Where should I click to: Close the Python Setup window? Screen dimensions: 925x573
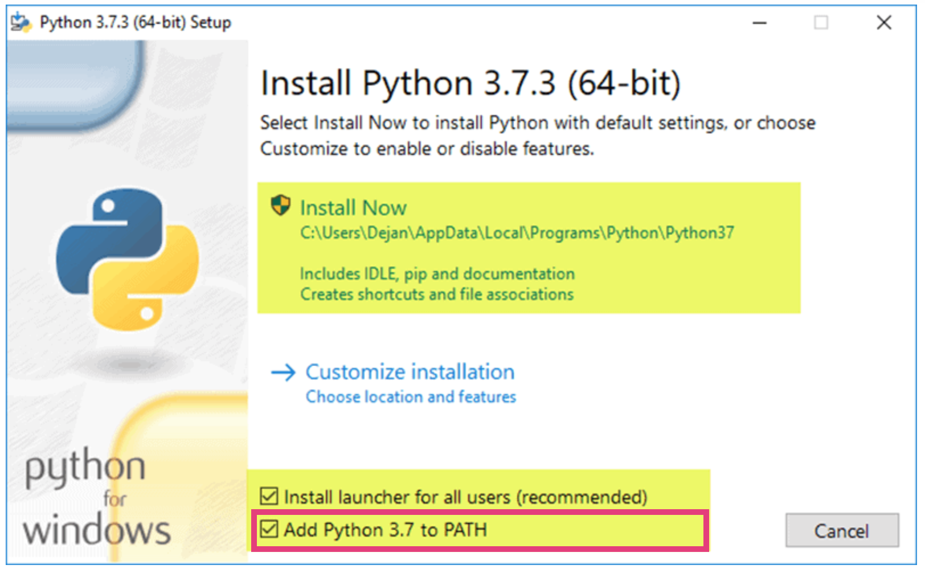coord(883,23)
